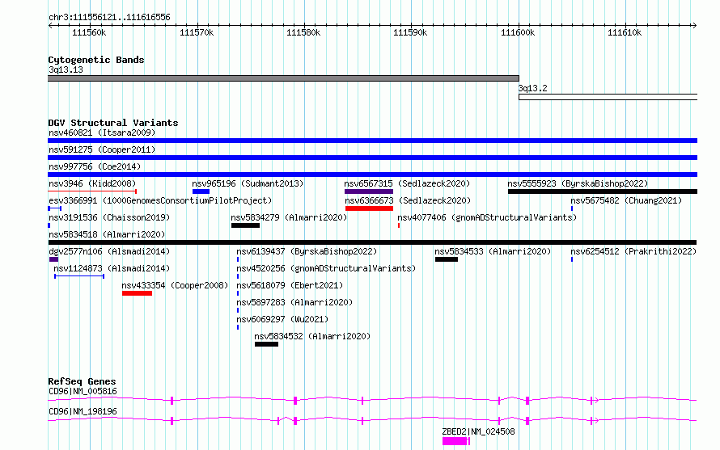
Task: Open the black nsv5834532 (Almarri2020) bar
Action: coord(266,344)
